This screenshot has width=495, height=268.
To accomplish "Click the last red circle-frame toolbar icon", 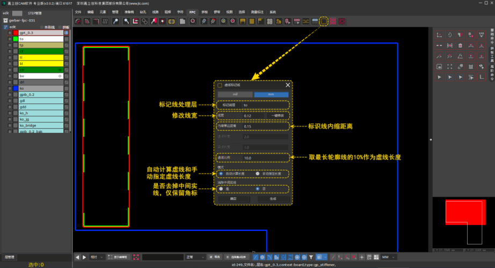I will click(342, 21).
